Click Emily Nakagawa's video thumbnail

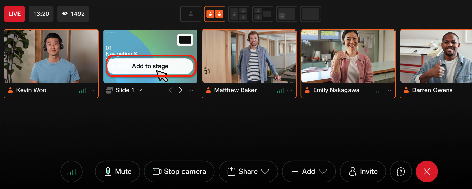[348, 56]
